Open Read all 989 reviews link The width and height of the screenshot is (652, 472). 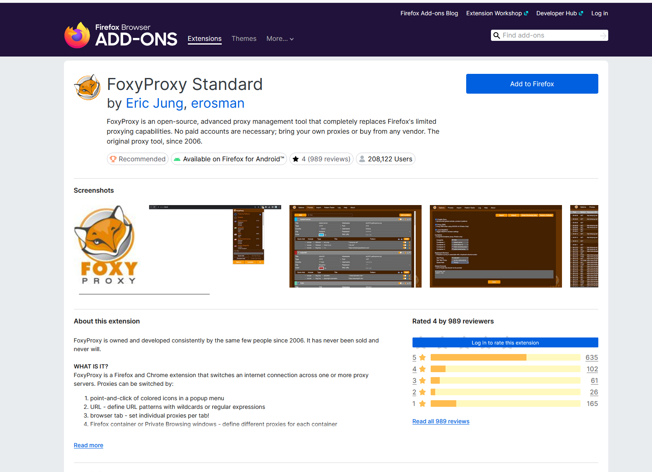click(x=441, y=421)
